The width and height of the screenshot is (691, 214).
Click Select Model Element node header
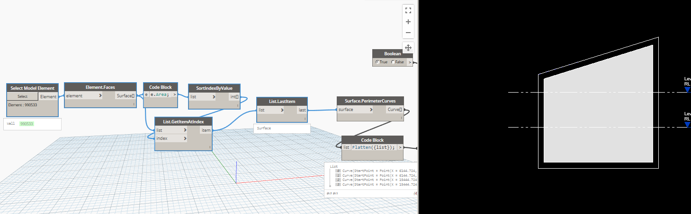(33, 88)
